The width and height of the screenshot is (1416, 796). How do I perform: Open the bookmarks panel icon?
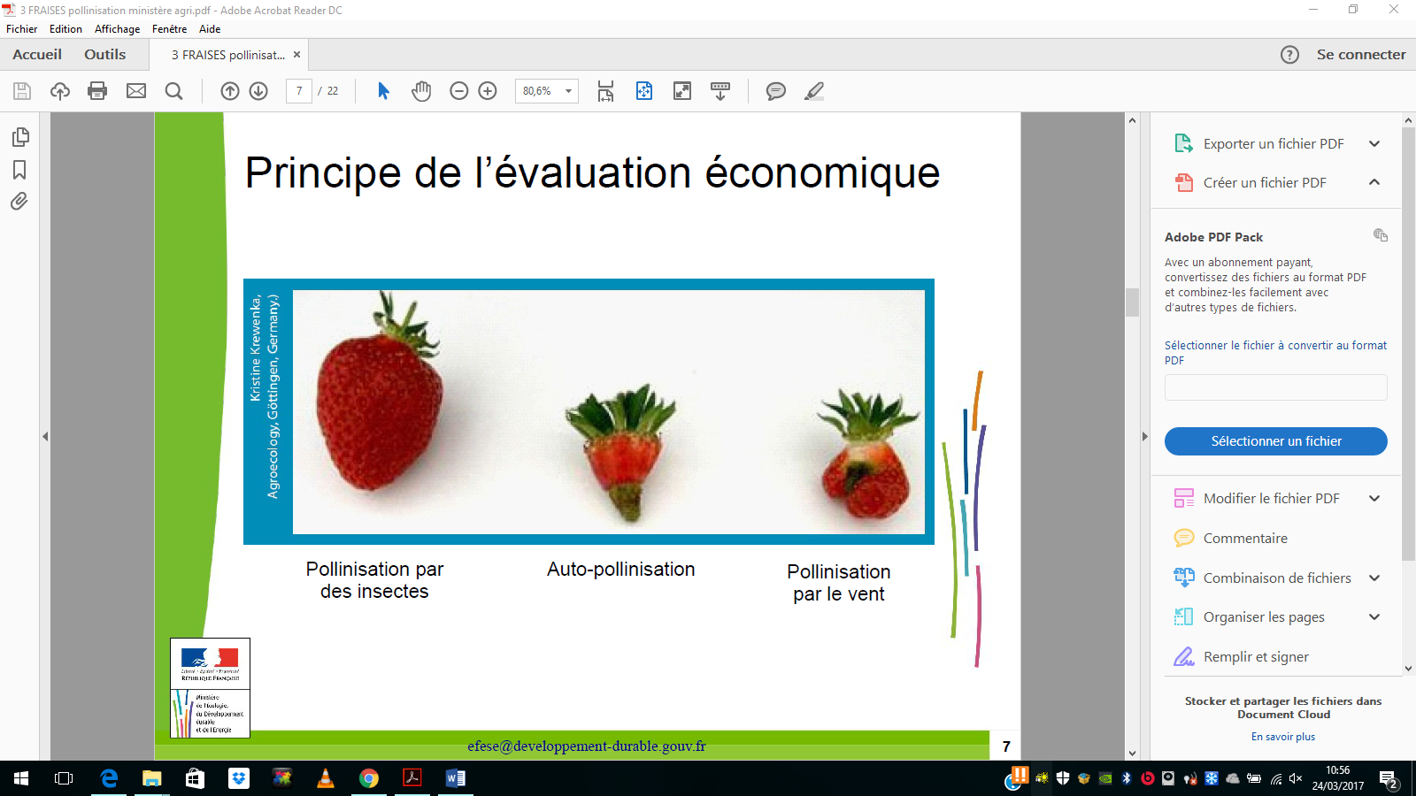[19, 170]
